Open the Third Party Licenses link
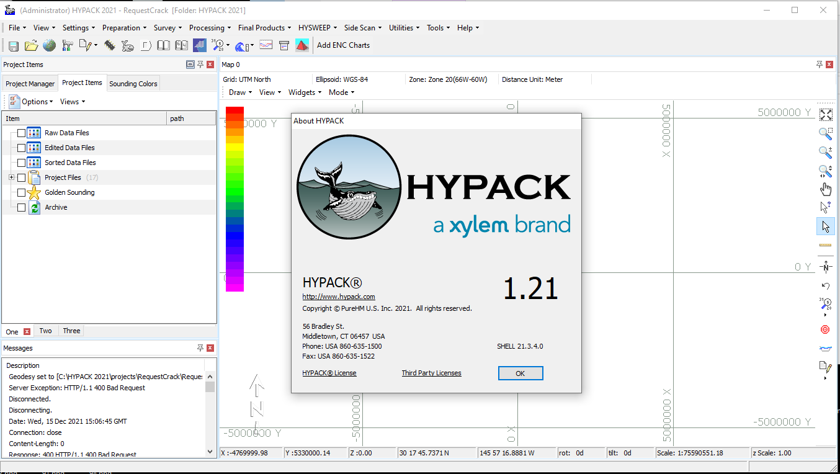 [x=431, y=373]
